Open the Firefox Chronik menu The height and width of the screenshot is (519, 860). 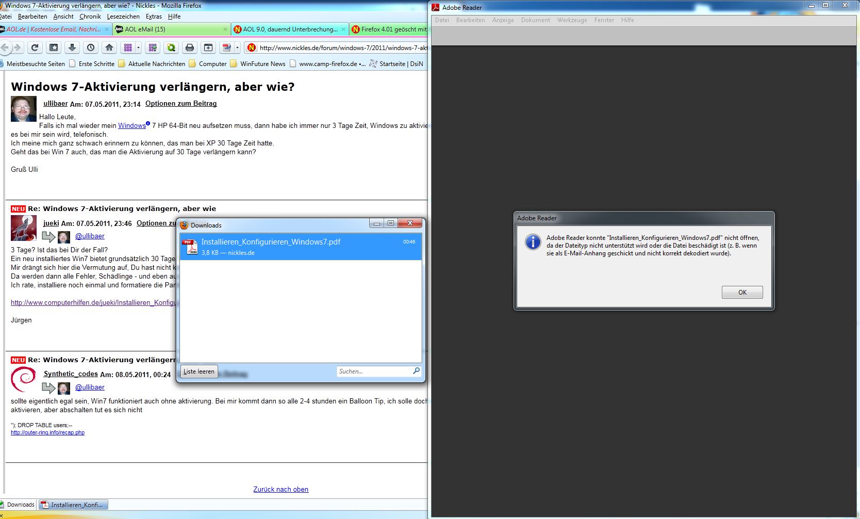point(90,17)
